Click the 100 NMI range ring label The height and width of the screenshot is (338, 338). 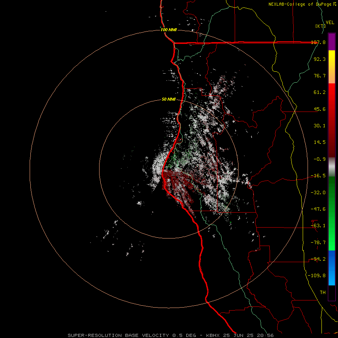click(x=169, y=30)
